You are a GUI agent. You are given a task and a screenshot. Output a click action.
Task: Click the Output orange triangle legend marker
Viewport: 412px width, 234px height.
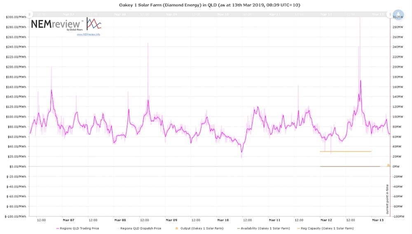pyautogui.click(x=176, y=228)
